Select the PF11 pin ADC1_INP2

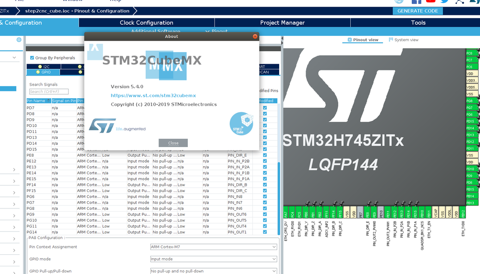[x=326, y=212]
